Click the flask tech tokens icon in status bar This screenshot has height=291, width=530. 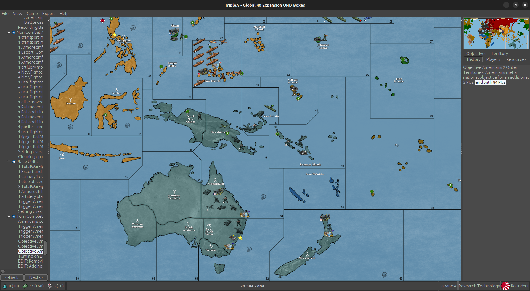pos(5,286)
